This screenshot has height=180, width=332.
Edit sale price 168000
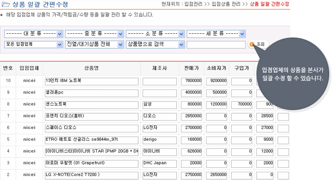pyautogui.click(x=191, y=140)
